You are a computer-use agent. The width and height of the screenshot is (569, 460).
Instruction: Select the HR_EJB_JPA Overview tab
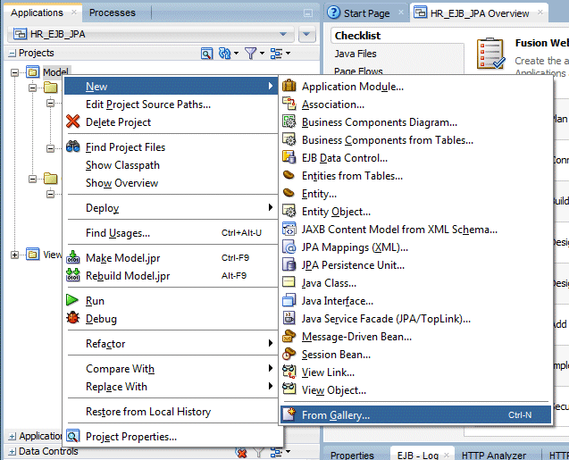pyautogui.click(x=480, y=13)
